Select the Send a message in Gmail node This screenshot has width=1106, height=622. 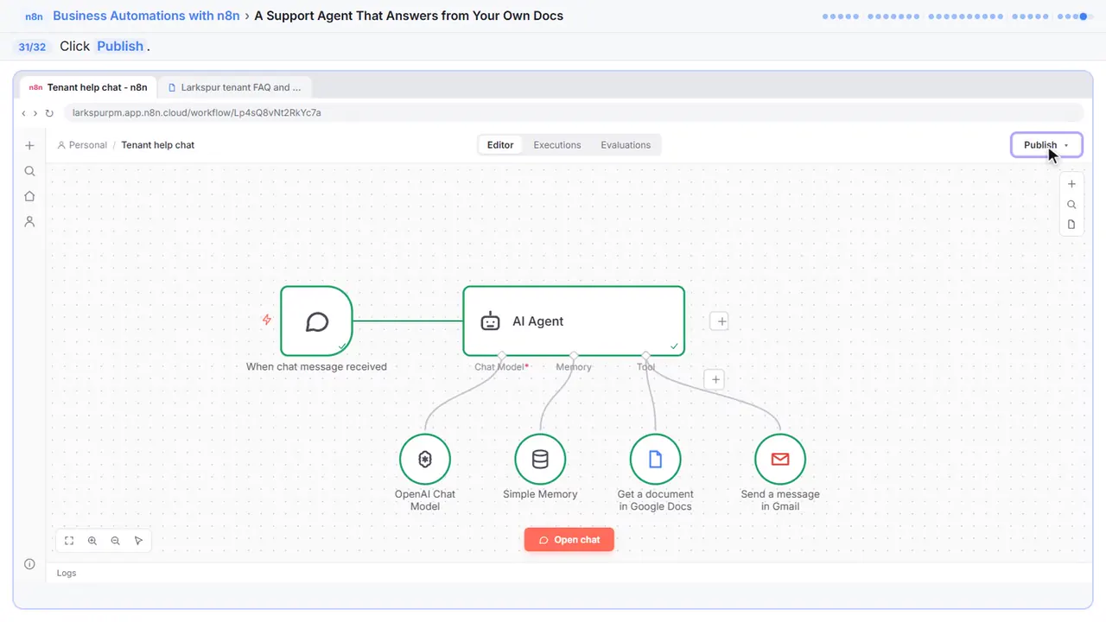click(780, 460)
